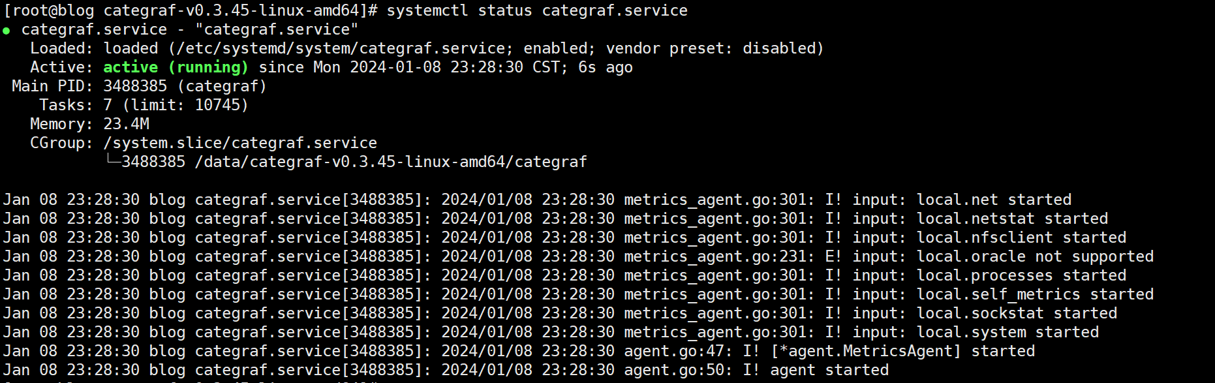Click the green "active (running)" status text

tap(176, 67)
